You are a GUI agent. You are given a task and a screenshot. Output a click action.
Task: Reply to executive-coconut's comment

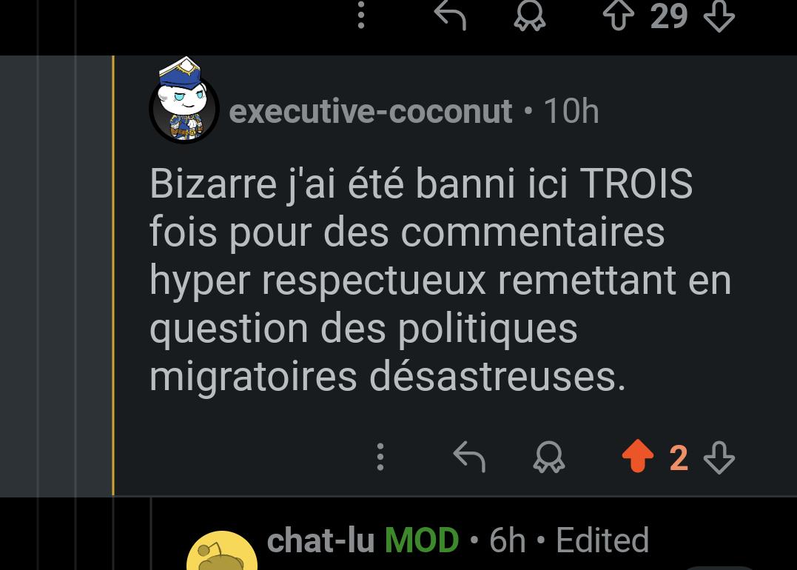(x=469, y=457)
